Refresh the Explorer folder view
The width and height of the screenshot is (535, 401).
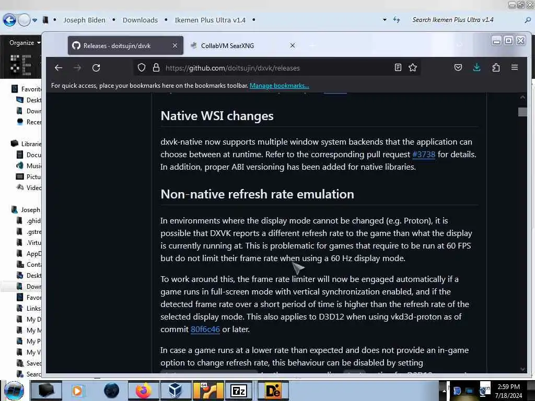[397, 20]
